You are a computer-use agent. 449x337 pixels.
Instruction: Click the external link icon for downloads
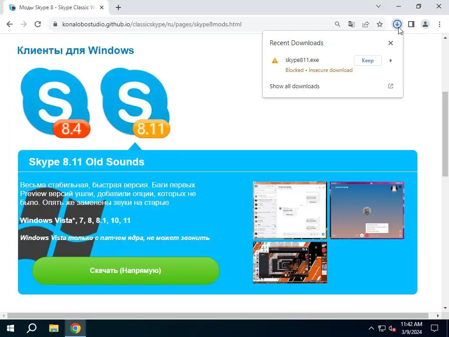click(x=391, y=86)
